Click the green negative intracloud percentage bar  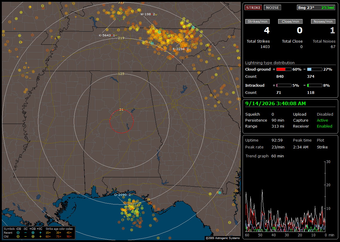[x=315, y=86]
